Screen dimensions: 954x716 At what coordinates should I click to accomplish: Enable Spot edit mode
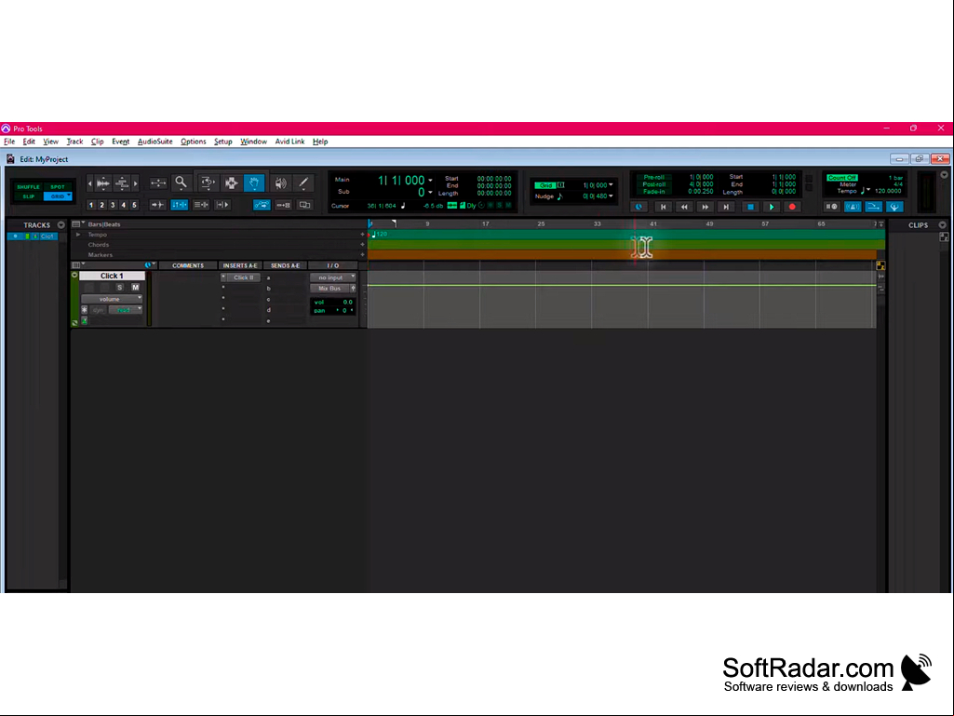[x=57, y=187]
